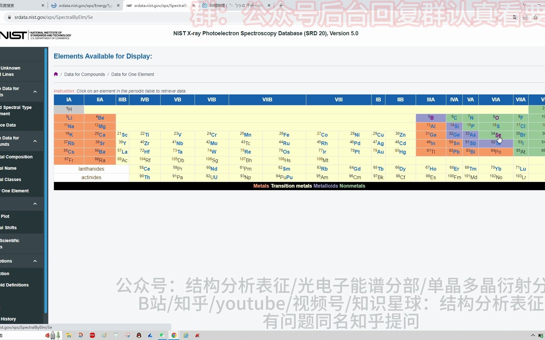Open the Field Definitions sidebar item
545x340 pixels.
tap(21, 285)
